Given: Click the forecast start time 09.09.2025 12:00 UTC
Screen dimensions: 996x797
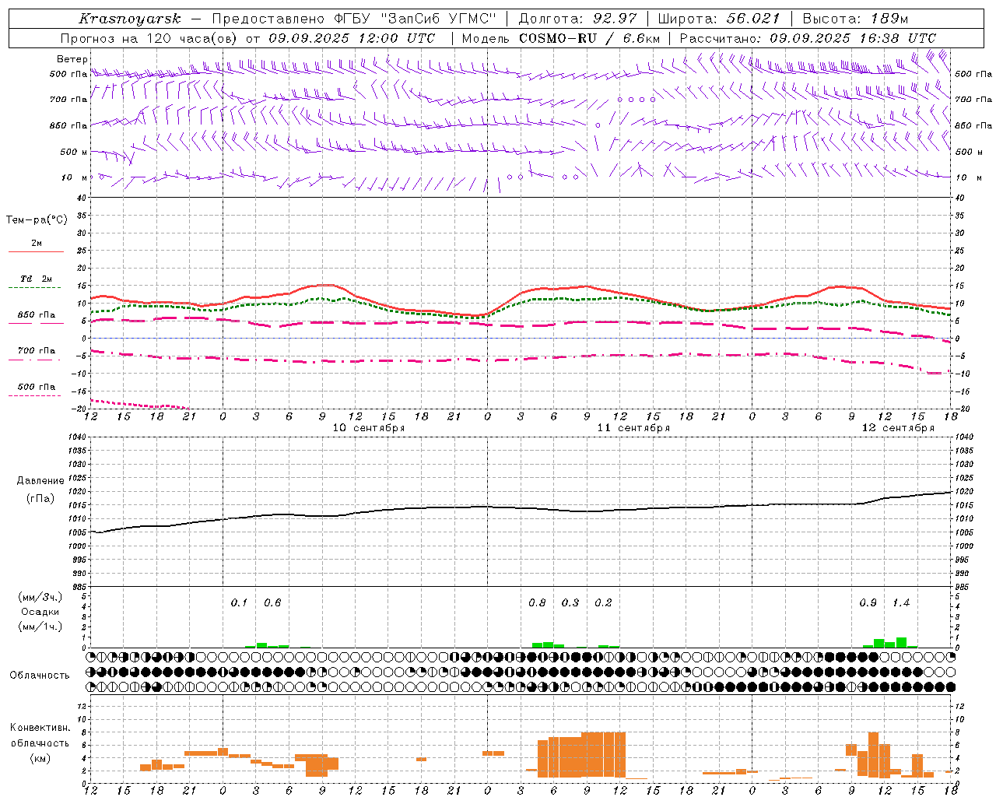Looking at the screenshot, I should point(352,38).
